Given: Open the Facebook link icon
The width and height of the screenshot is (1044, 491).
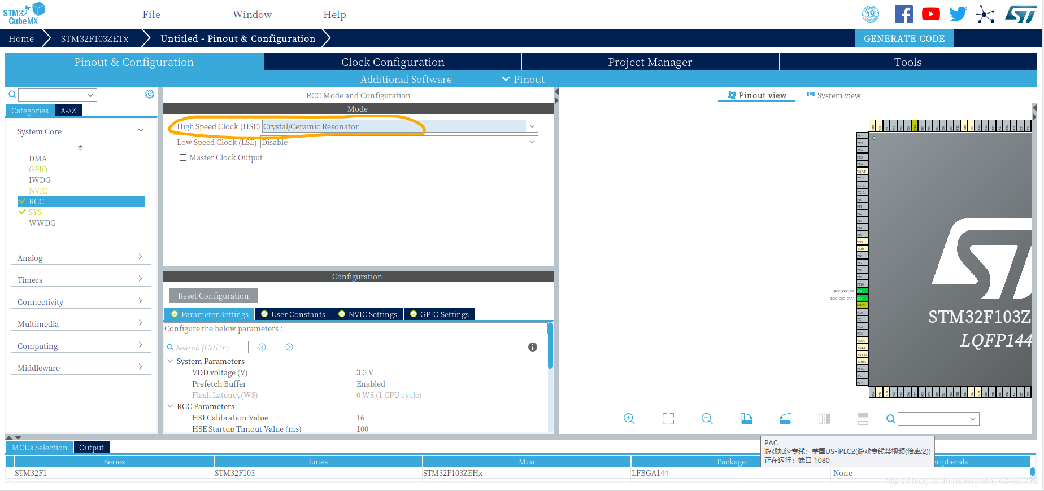Looking at the screenshot, I should click(x=903, y=14).
